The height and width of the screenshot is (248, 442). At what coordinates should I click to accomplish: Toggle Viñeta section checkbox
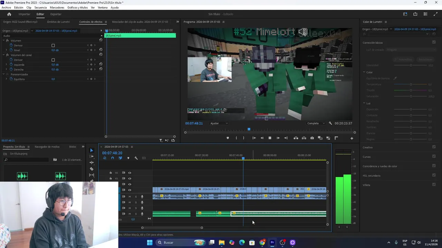434,185
